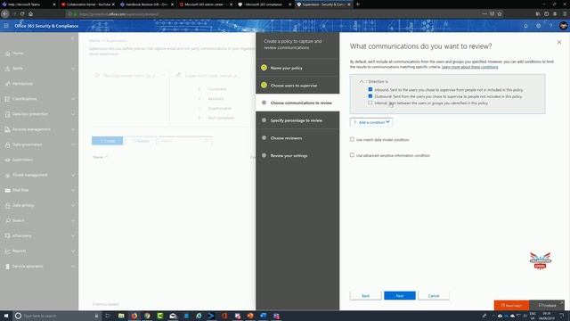Click the eDiscovery icon in sidebar

tap(8, 235)
